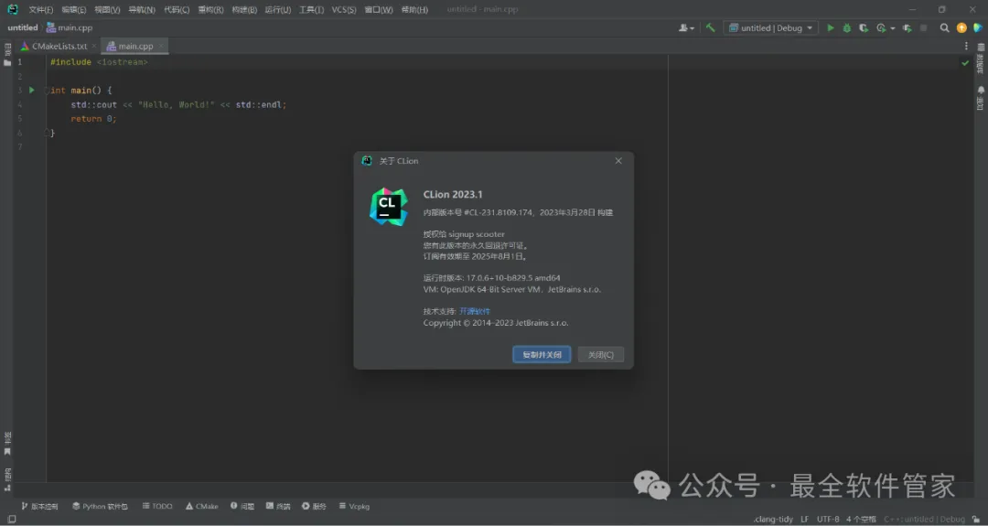Collapse main function fold marker at line 3
The height and width of the screenshot is (526, 988).
click(47, 91)
